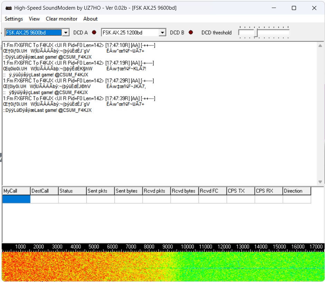Click the DCD B indicator light
Screen dimensions: 325x282
pyautogui.click(x=191, y=33)
